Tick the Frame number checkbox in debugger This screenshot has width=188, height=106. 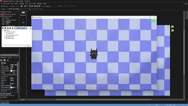[x=7, y=32]
